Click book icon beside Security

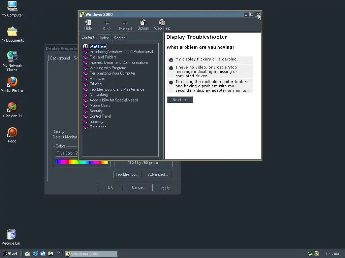[x=85, y=111]
